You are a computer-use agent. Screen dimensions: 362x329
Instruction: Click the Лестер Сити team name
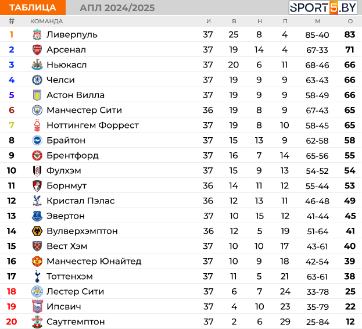(76, 292)
